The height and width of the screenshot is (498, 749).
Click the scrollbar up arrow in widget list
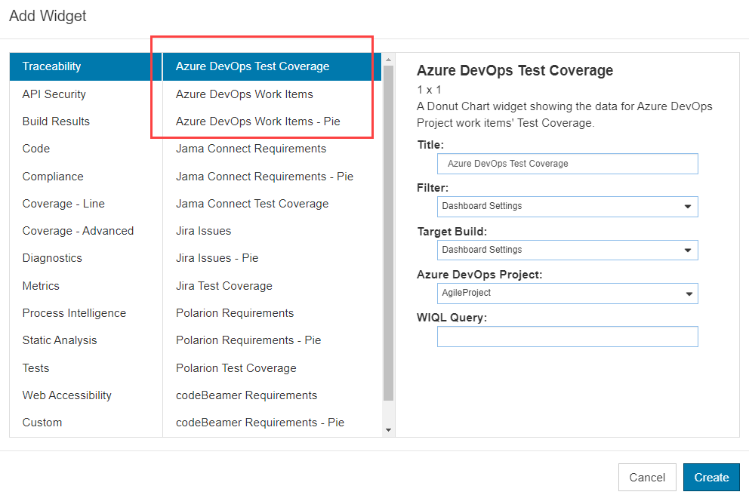388,60
